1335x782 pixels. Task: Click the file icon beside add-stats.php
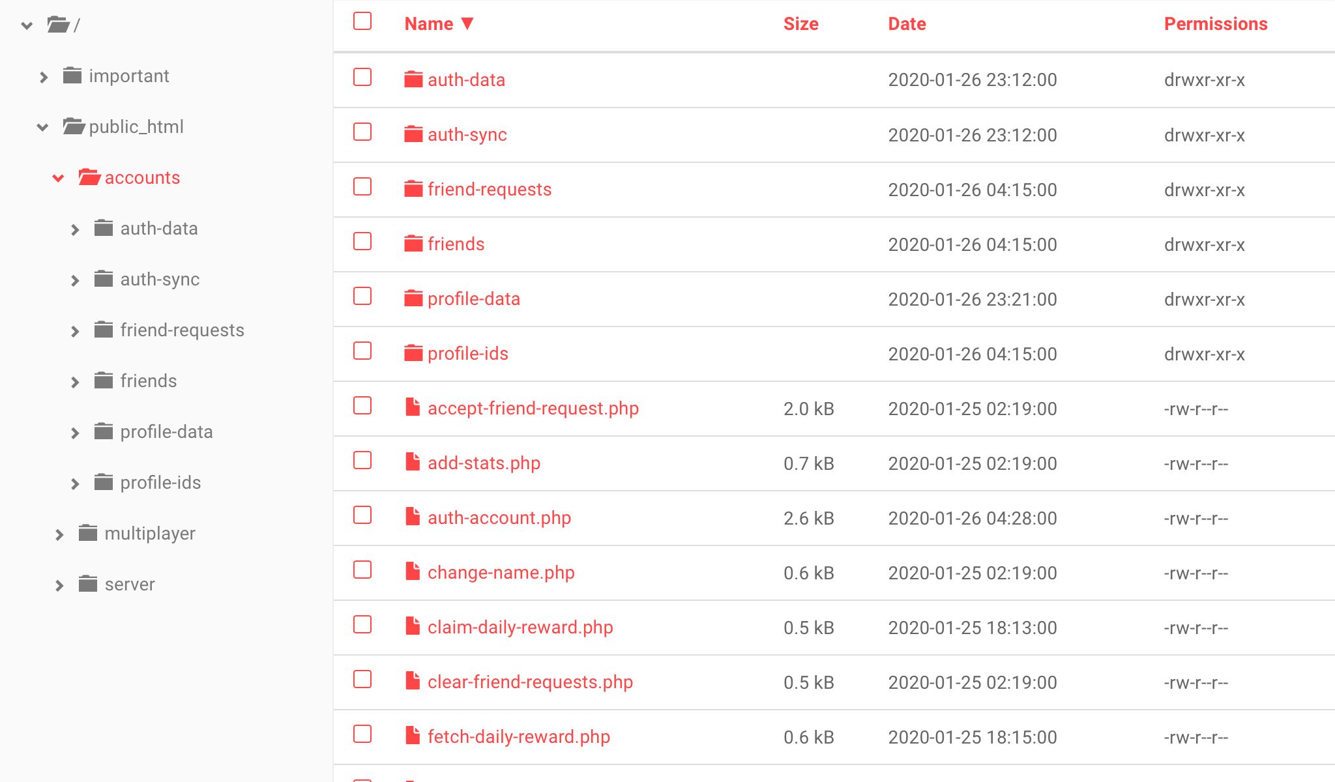pos(413,462)
